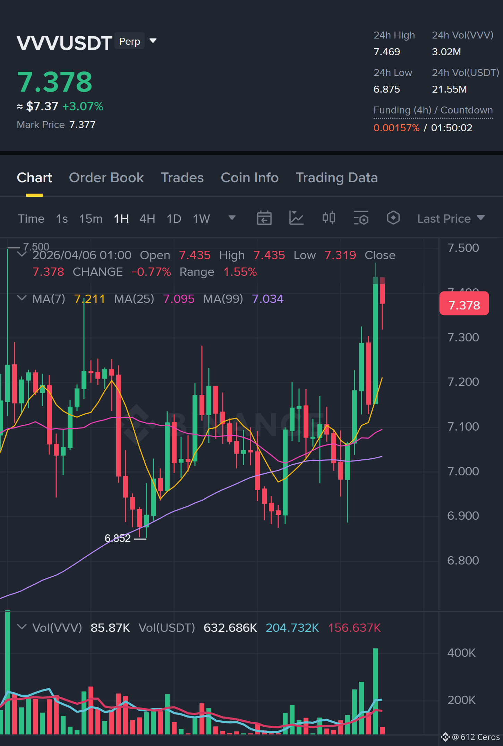This screenshot has height=746, width=503.
Task: Open the VVVUSDT pair selector arrow
Action: [x=153, y=41]
